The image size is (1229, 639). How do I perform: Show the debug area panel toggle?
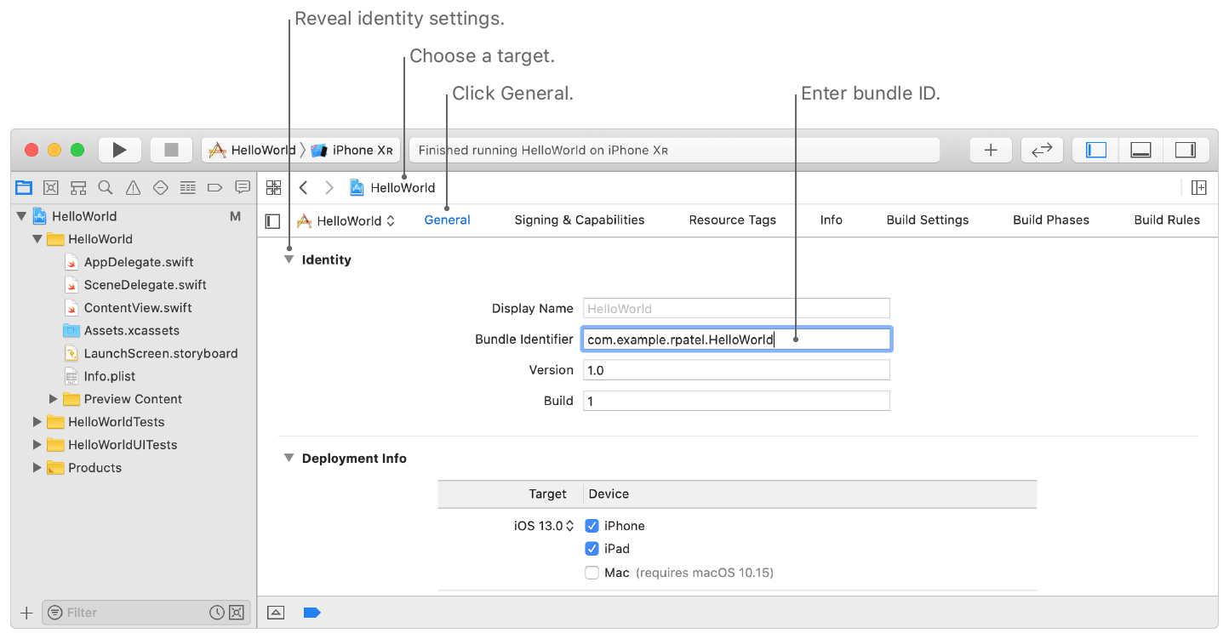pyautogui.click(x=1140, y=150)
